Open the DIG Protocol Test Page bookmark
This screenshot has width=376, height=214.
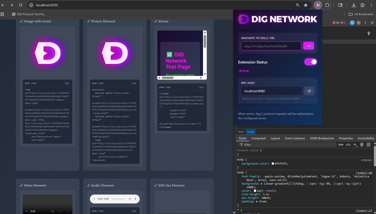(x=29, y=14)
